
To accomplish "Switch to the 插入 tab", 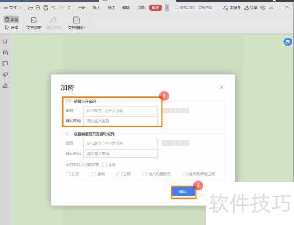I will (96, 8).
